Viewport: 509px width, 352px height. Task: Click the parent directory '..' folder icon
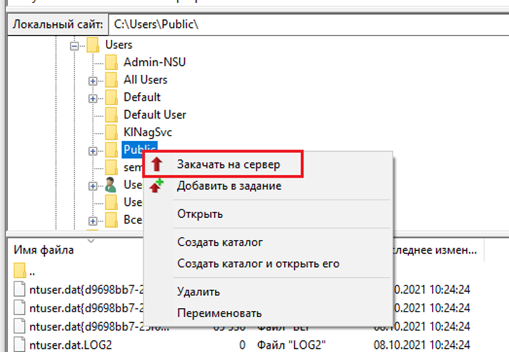20,271
